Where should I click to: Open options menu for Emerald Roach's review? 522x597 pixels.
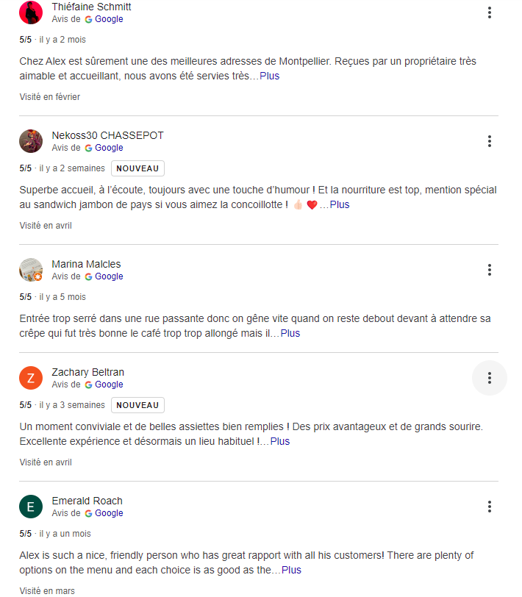click(x=489, y=507)
